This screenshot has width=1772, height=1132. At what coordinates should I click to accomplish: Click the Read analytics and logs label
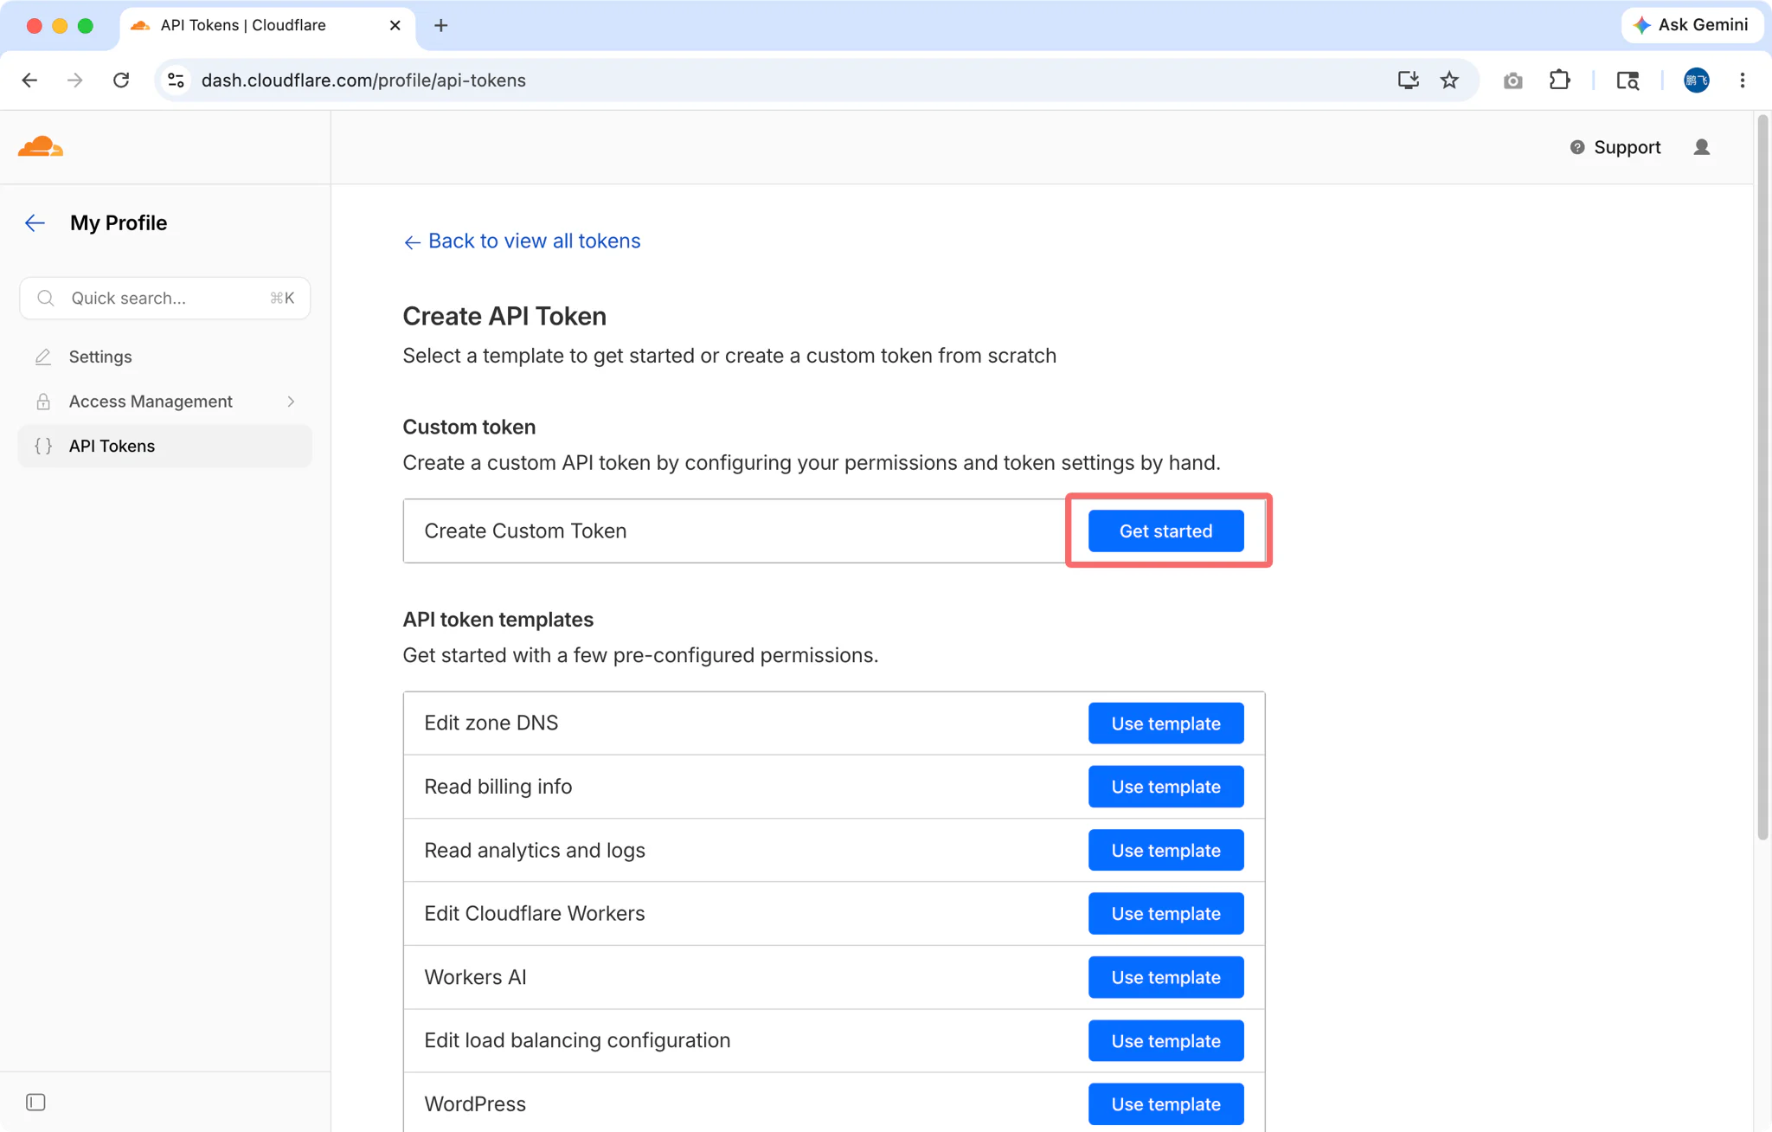pos(535,850)
